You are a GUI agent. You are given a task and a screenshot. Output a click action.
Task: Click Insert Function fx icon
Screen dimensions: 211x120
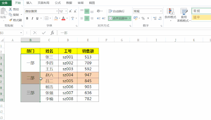click(52, 33)
